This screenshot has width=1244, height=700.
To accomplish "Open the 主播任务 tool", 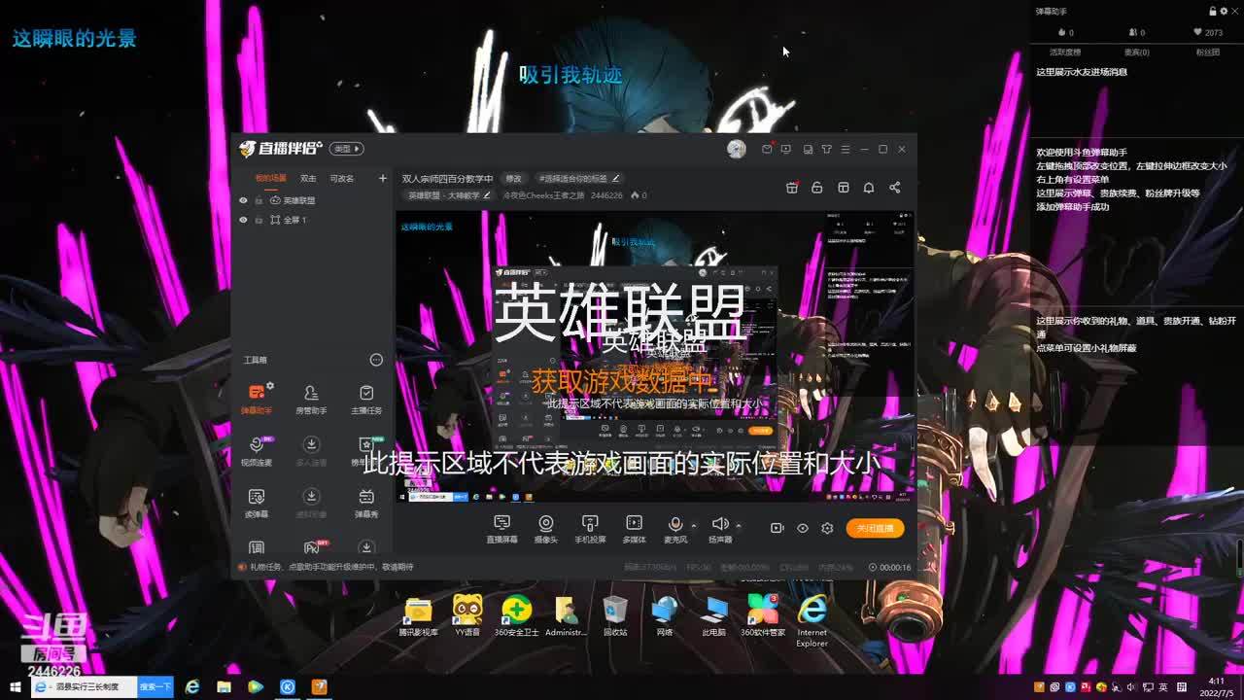I will coord(365,397).
